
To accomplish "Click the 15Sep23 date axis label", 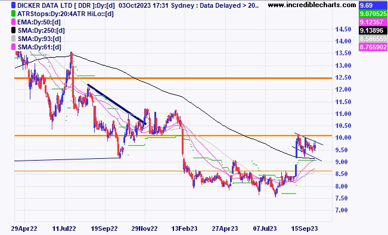I will pos(305,228).
